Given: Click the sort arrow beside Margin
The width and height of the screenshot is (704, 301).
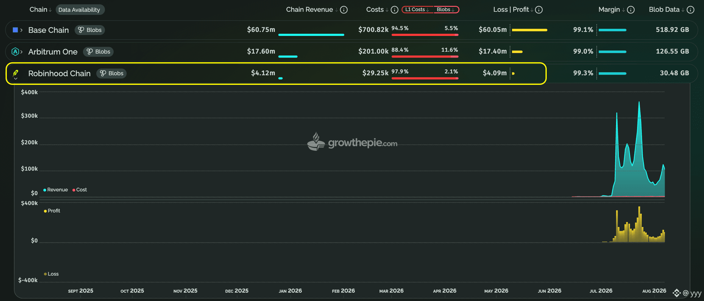Looking at the screenshot, I should pos(624,10).
